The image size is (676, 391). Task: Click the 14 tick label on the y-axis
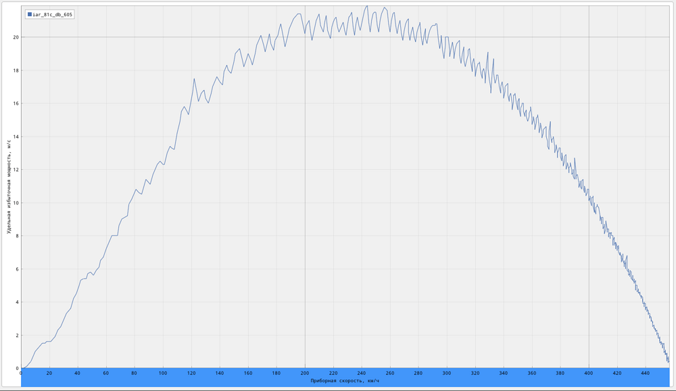click(16, 137)
